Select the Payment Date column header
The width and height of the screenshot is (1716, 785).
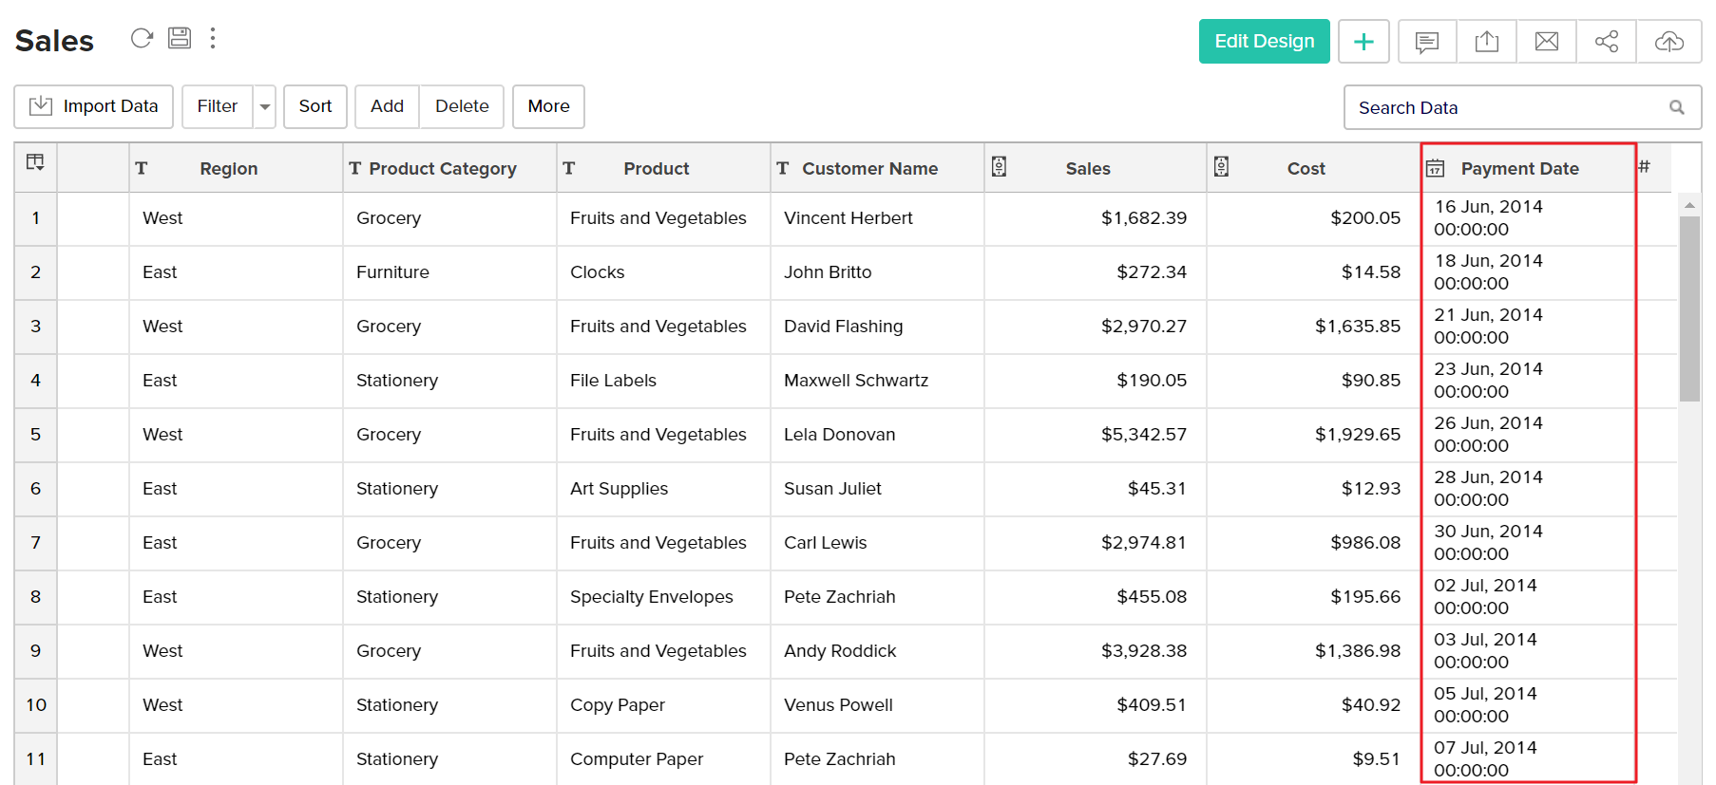(x=1519, y=169)
